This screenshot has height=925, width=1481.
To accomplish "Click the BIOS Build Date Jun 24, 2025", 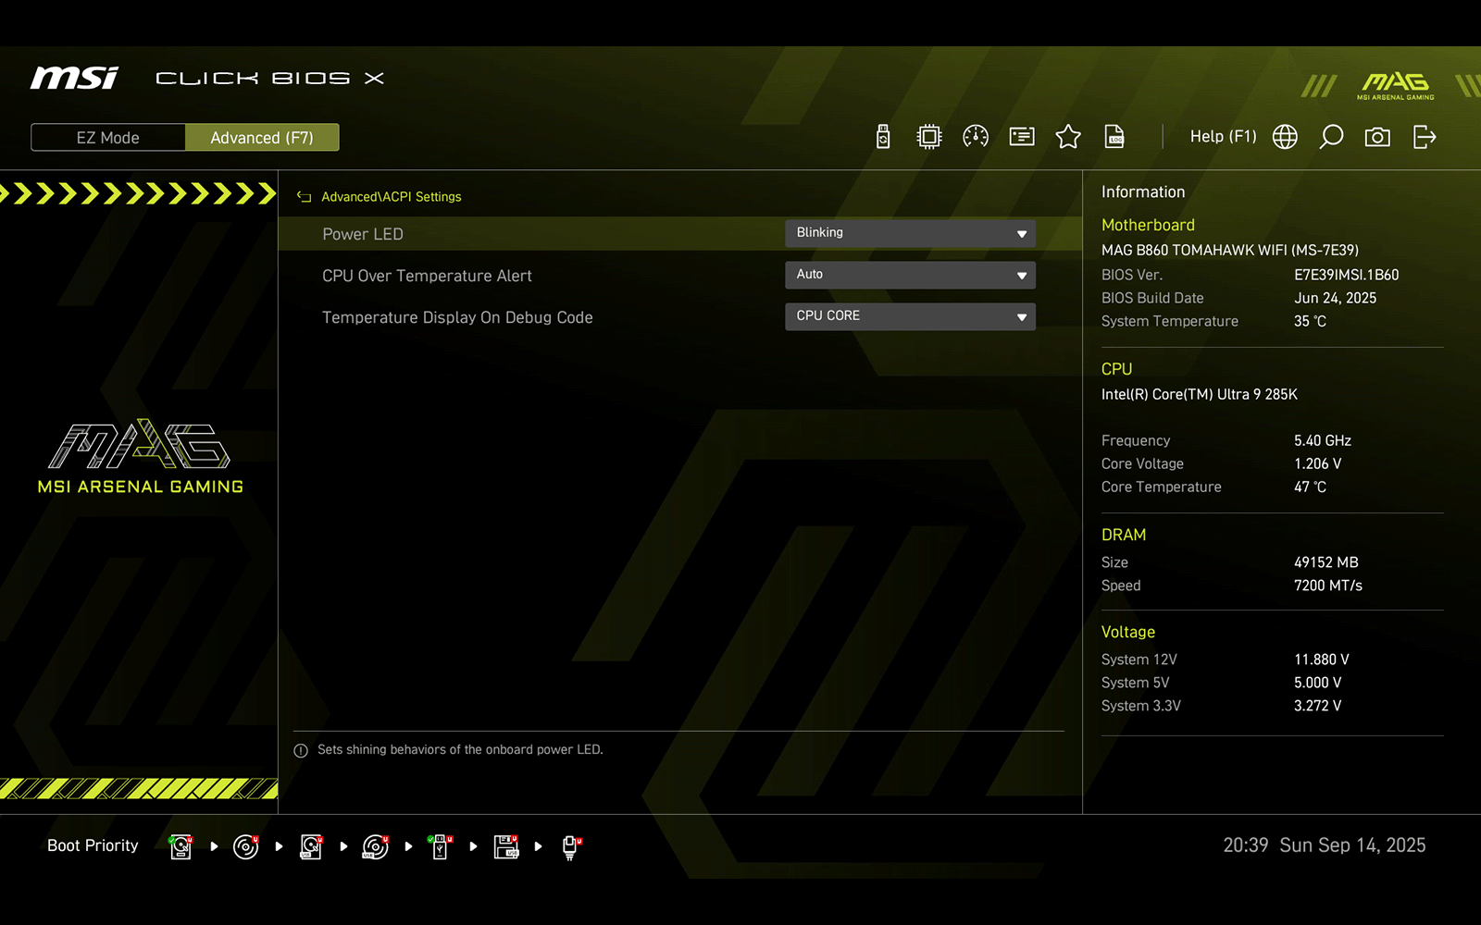I will [1335, 298].
